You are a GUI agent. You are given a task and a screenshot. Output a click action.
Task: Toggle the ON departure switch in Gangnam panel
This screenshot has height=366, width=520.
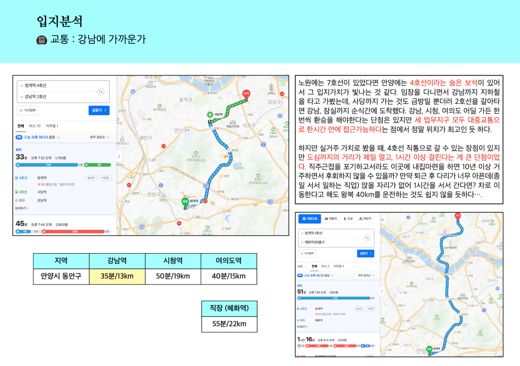pyautogui.click(x=19, y=137)
